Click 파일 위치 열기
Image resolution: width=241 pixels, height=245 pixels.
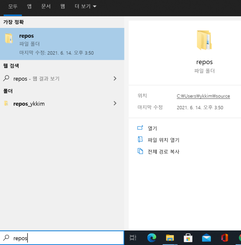pyautogui.click(x=163, y=140)
